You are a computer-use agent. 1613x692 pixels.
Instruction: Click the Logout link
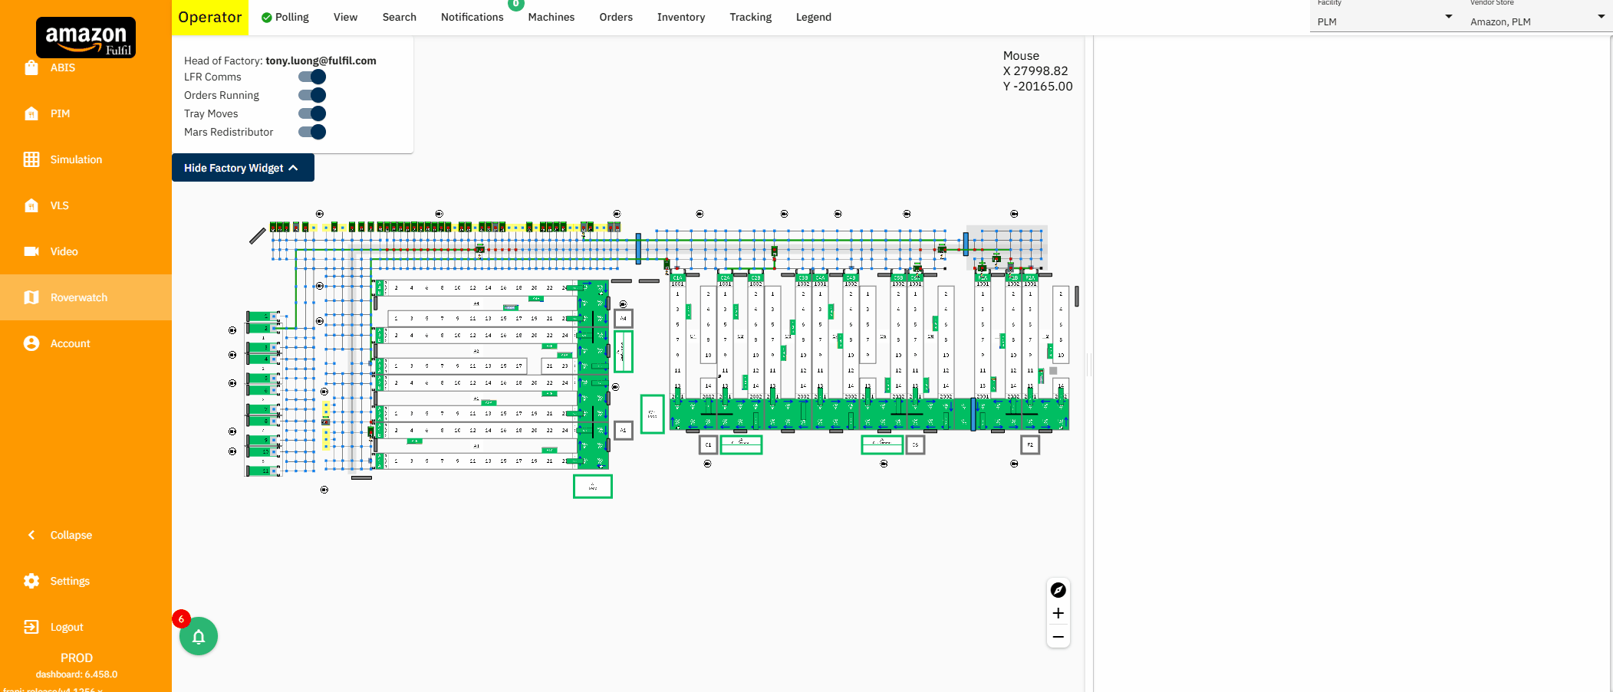pyautogui.click(x=67, y=627)
